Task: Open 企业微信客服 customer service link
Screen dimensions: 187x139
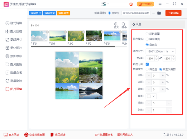Action: coord(35,135)
